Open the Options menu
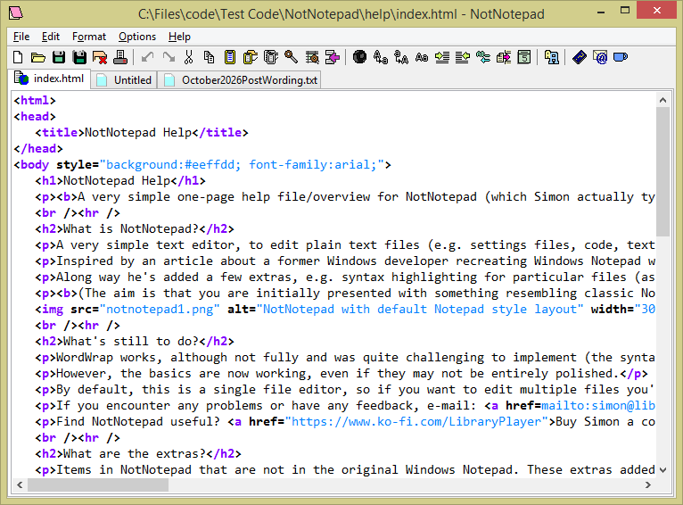683x505 pixels. [137, 37]
